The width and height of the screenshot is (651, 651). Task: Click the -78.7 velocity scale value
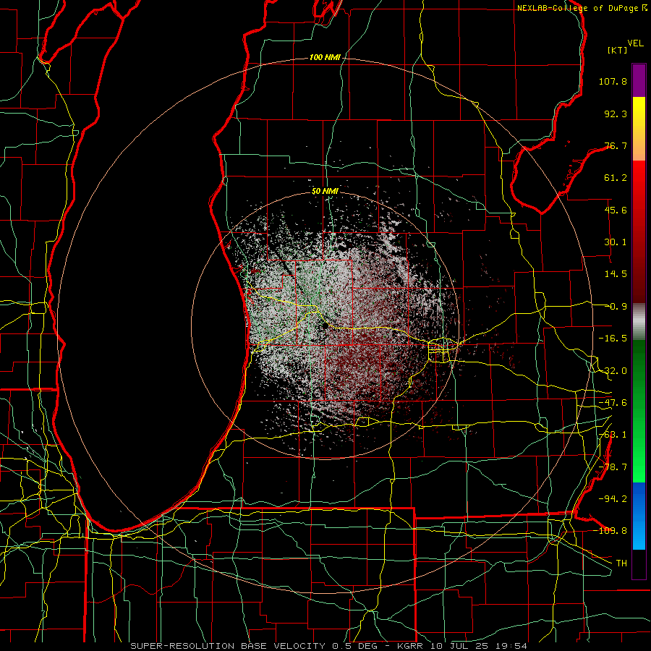pos(613,467)
